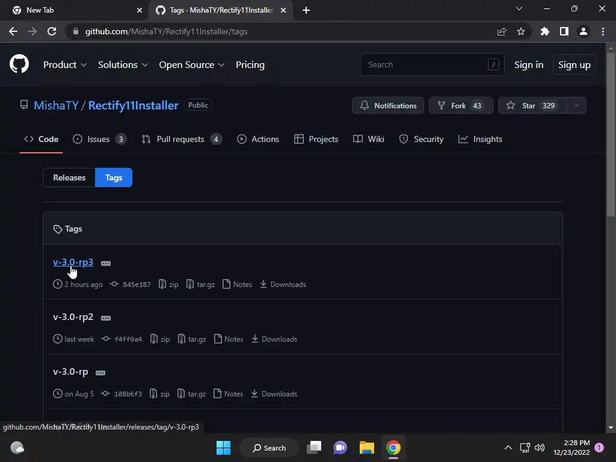The height and width of the screenshot is (462, 616).
Task: Open the GitHub home logo
Action: coord(19,64)
